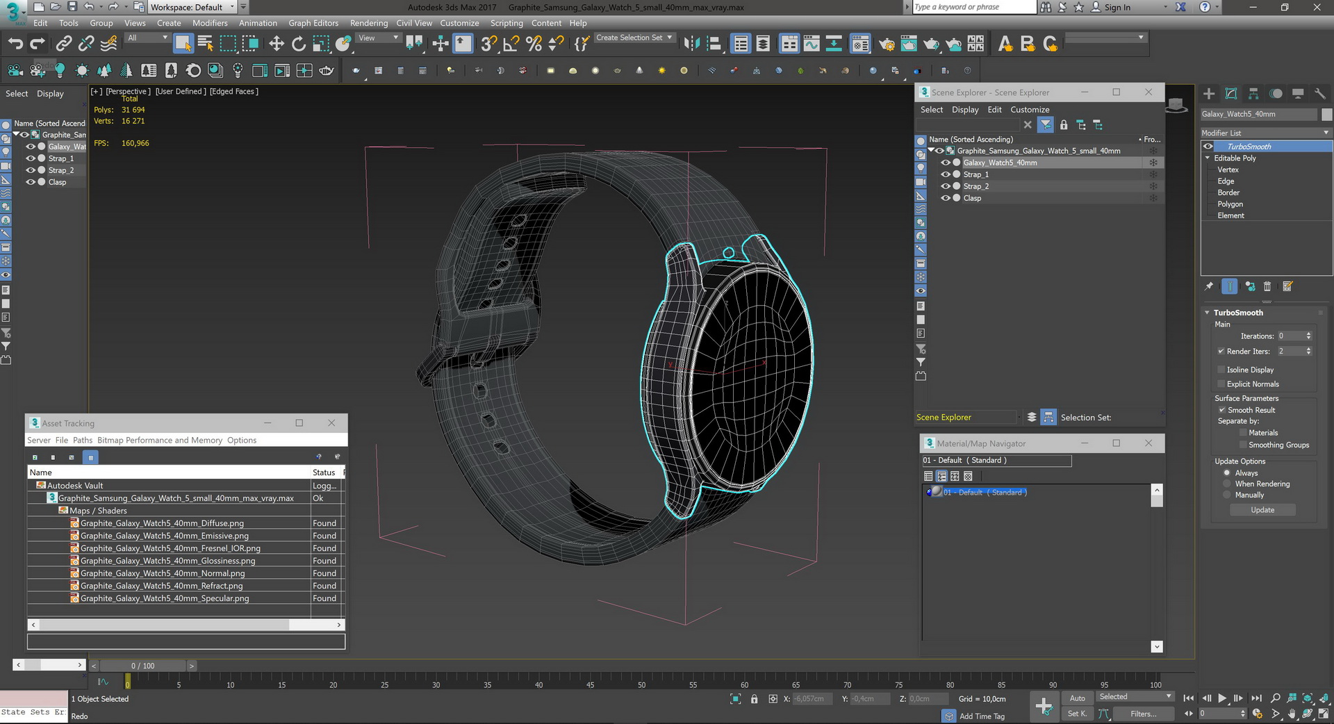Click the Filters... button

click(1143, 714)
